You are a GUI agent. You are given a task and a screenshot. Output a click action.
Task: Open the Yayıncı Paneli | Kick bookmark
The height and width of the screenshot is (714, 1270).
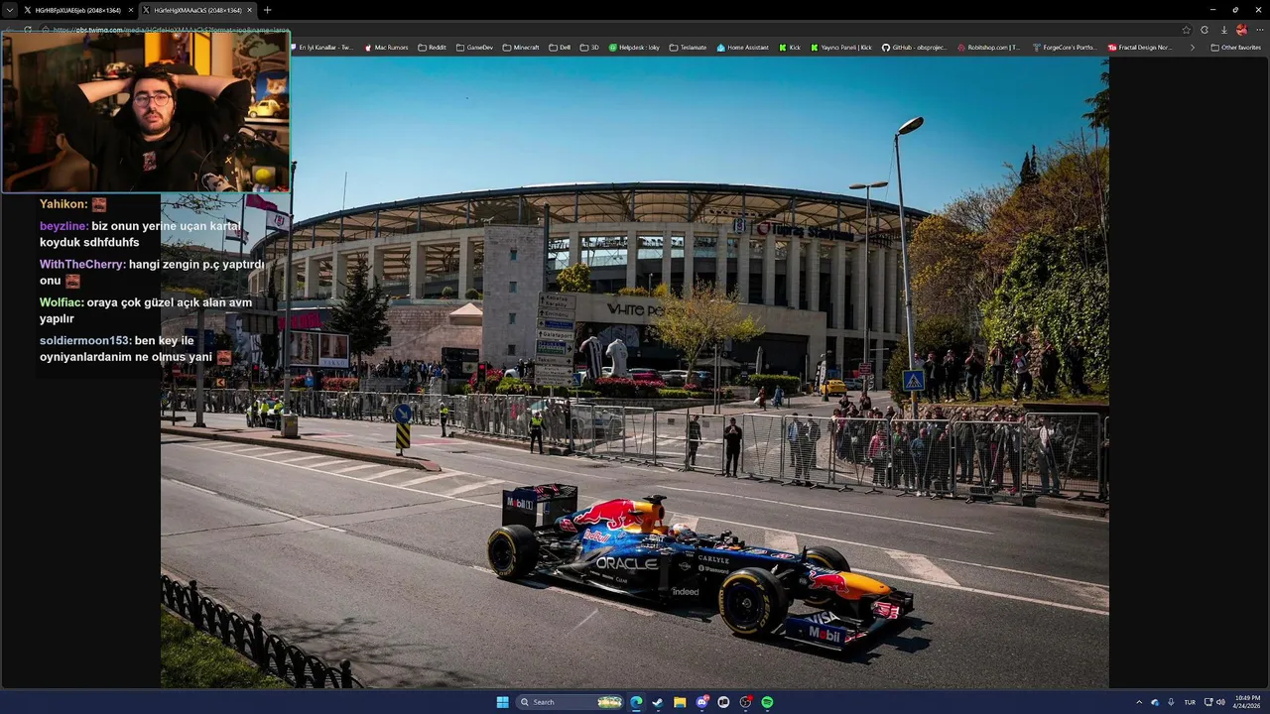click(841, 48)
